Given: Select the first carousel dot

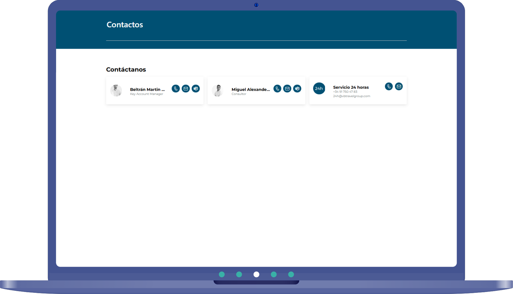Looking at the screenshot, I should coord(222,274).
